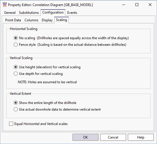Click the Cancel button
This screenshot has width=157, height=144.
(113, 137)
